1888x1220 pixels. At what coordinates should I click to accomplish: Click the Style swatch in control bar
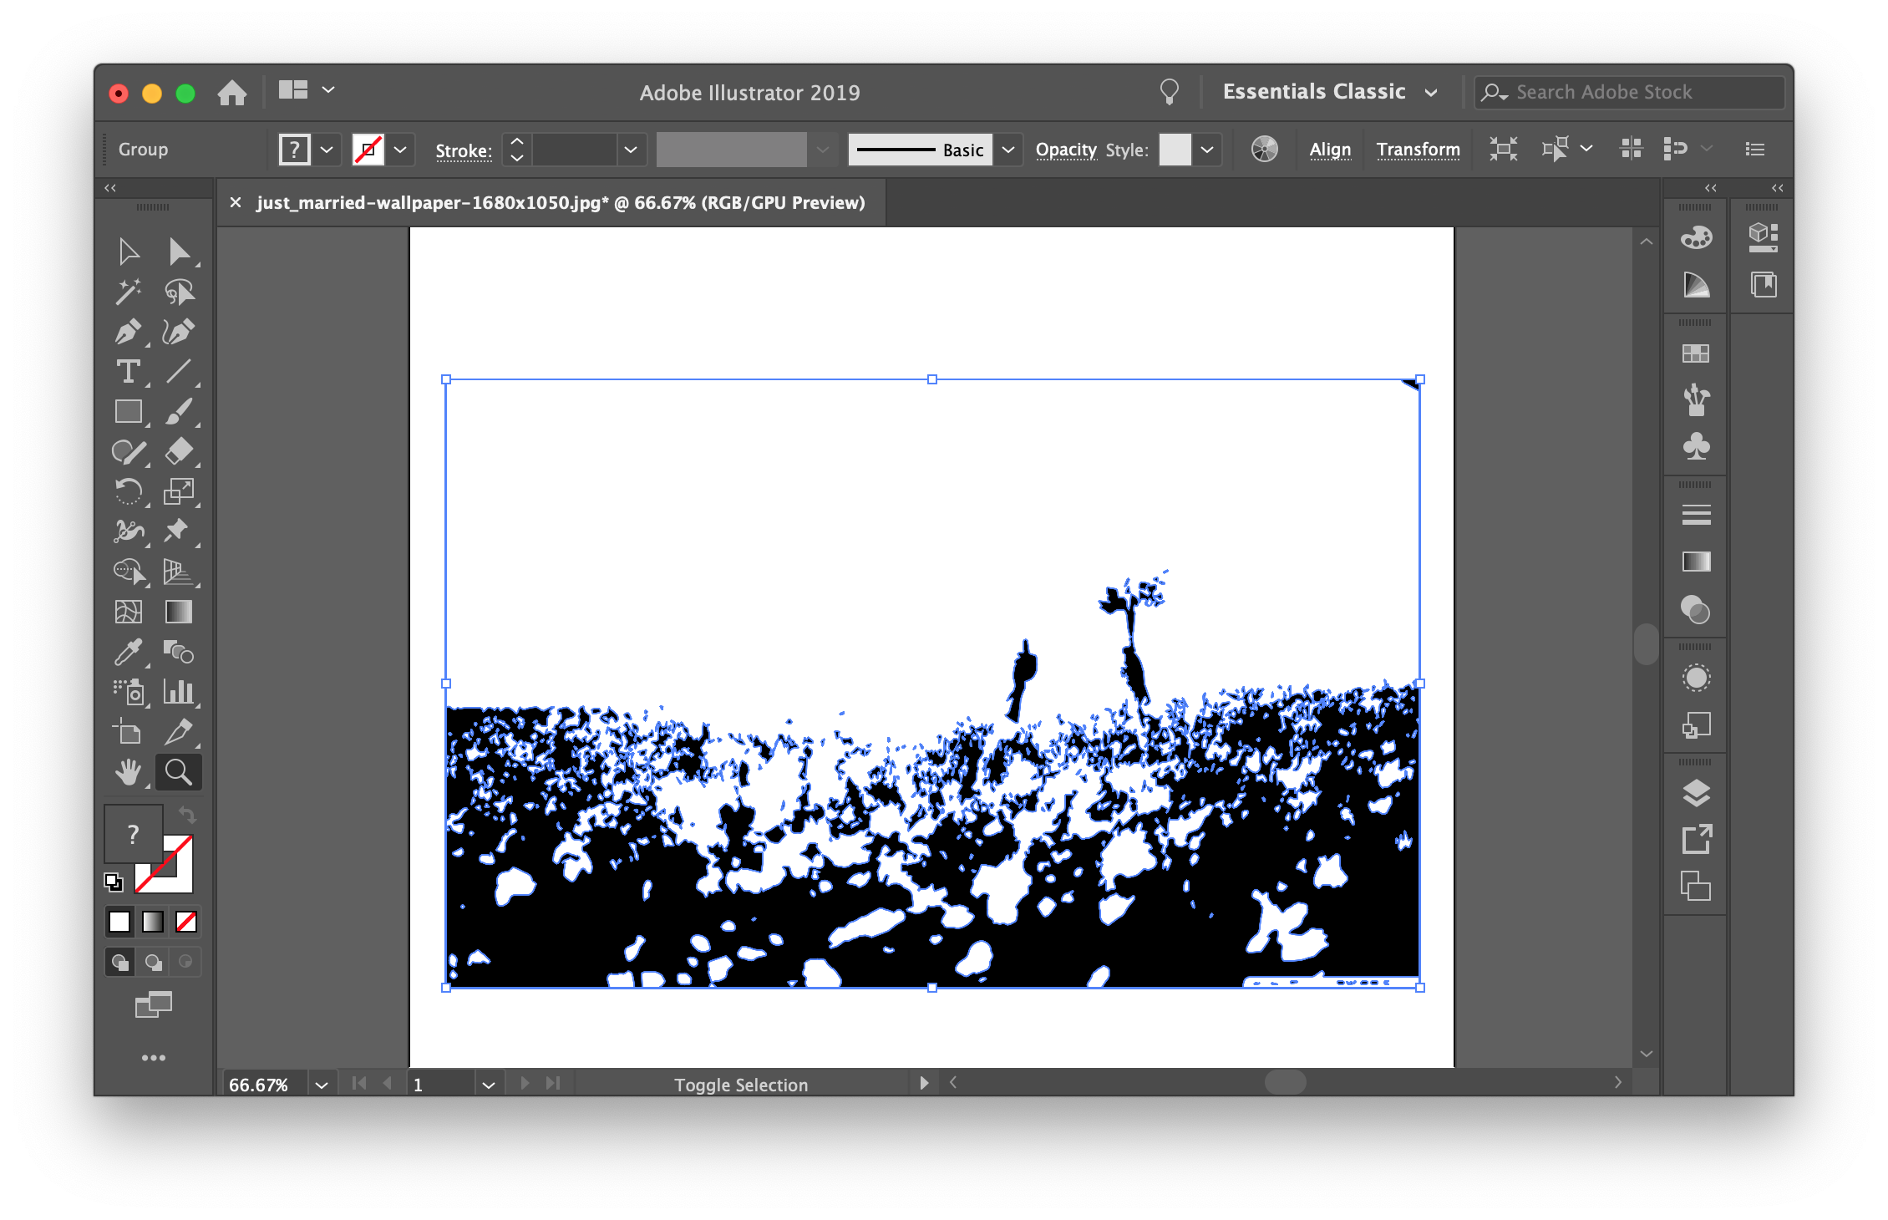pos(1175,150)
